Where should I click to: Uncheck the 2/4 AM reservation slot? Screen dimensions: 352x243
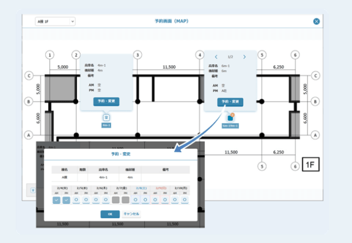point(56,200)
